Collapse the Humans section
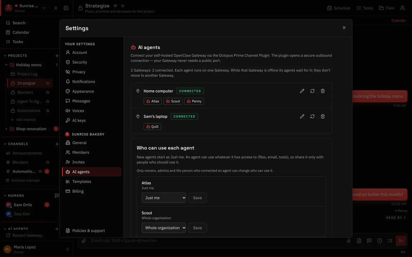The width and height of the screenshot is (412, 257). [x=5, y=196]
